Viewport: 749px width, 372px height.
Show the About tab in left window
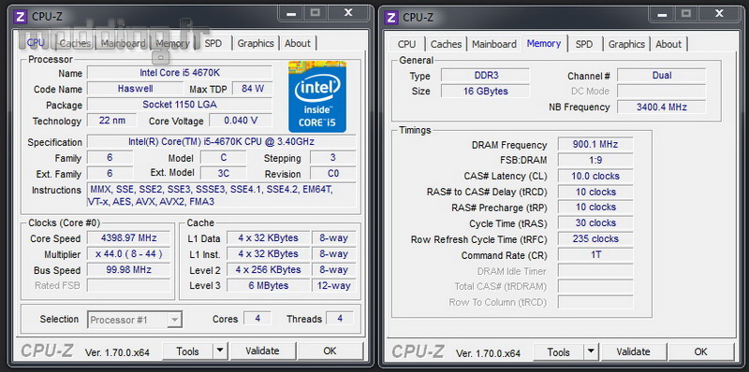298,43
